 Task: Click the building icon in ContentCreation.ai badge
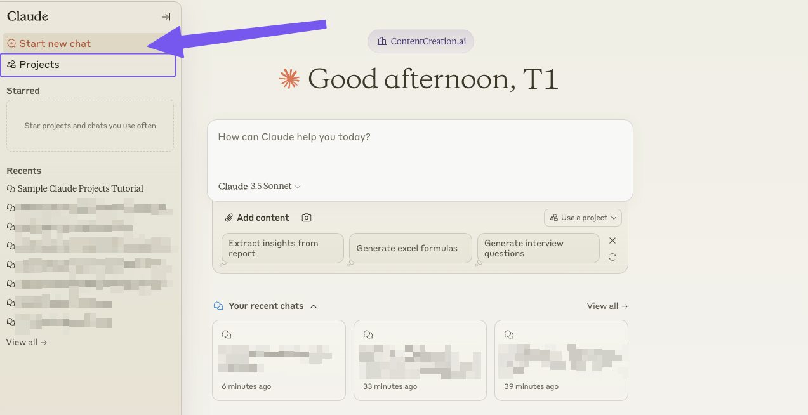381,41
